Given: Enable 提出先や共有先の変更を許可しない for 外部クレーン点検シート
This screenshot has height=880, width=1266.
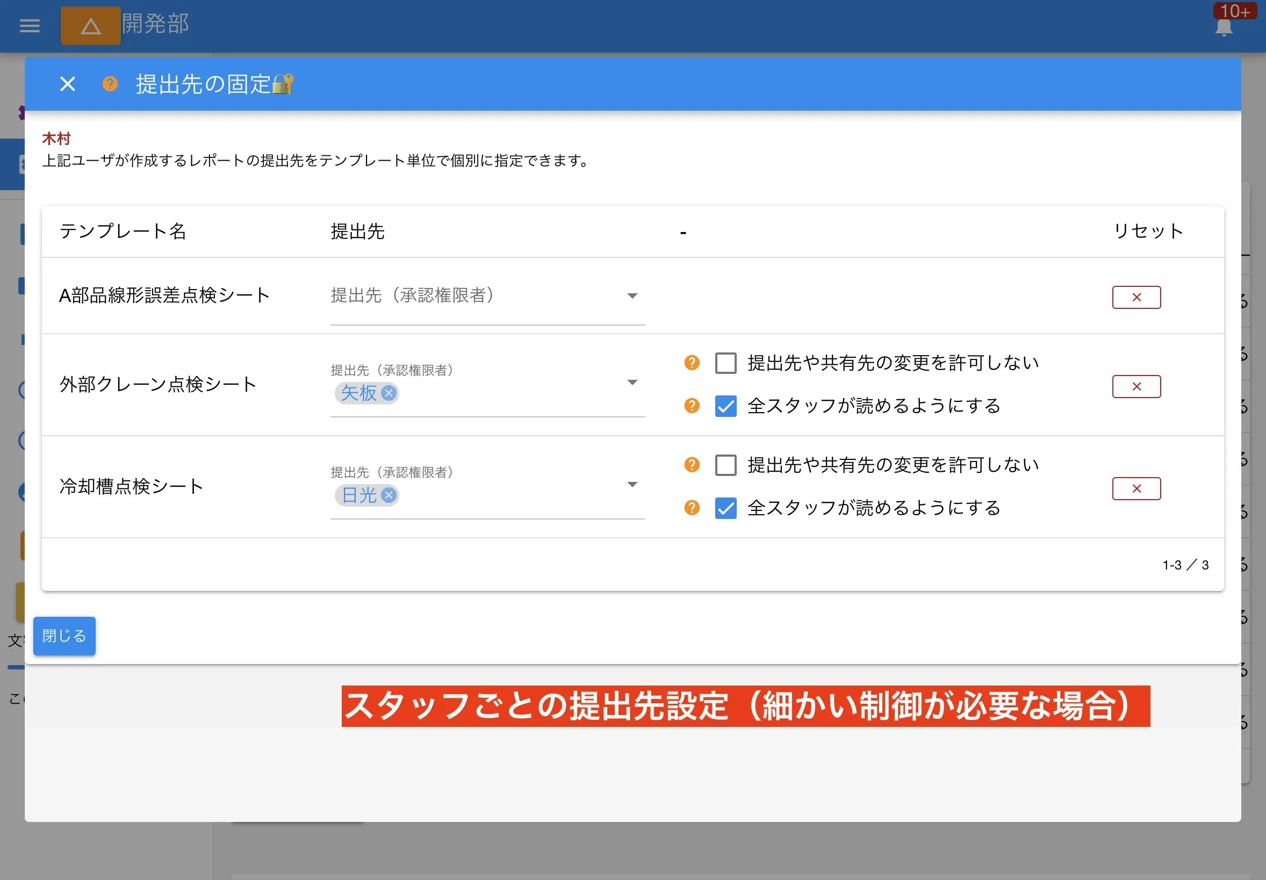Looking at the screenshot, I should pos(725,363).
